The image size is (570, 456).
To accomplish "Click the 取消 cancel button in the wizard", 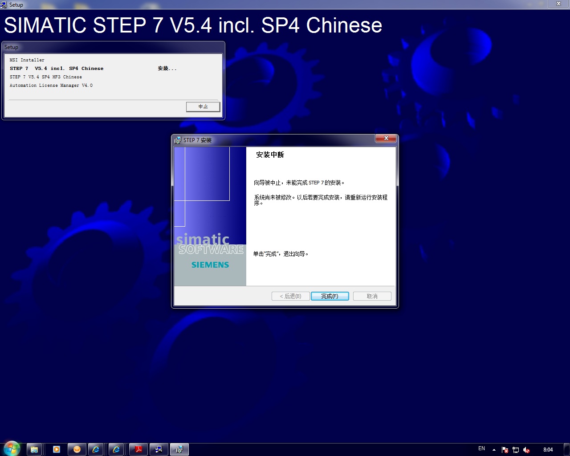I will (x=372, y=296).
